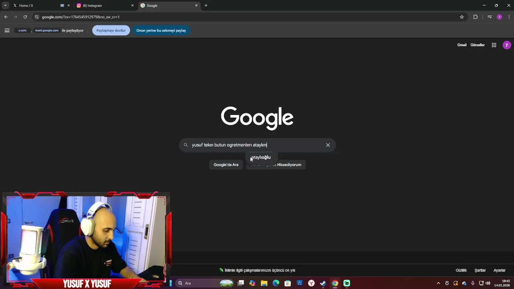The height and width of the screenshot is (289, 514).
Task: Open the Görseller link
Action: pyautogui.click(x=477, y=45)
